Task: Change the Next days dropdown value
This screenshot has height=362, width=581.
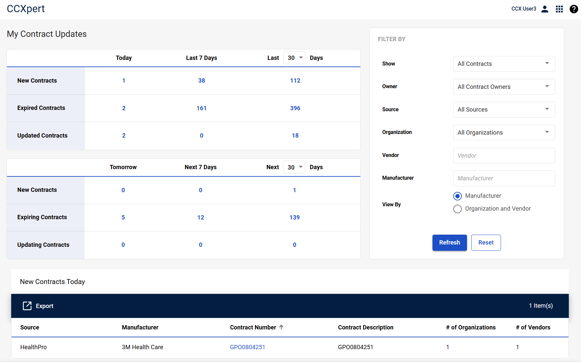Action: pos(294,167)
